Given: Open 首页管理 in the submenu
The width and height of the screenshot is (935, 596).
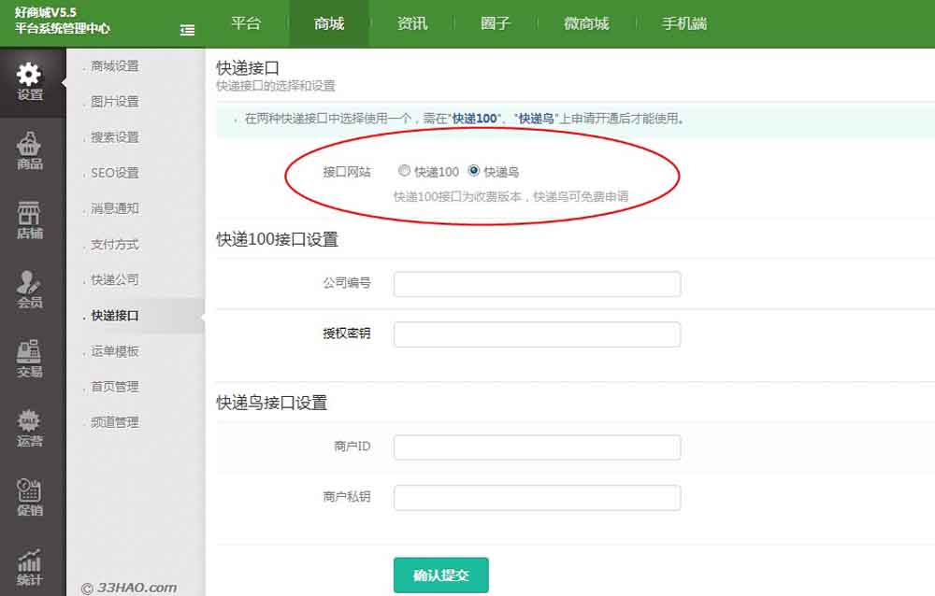Looking at the screenshot, I should click(x=114, y=387).
